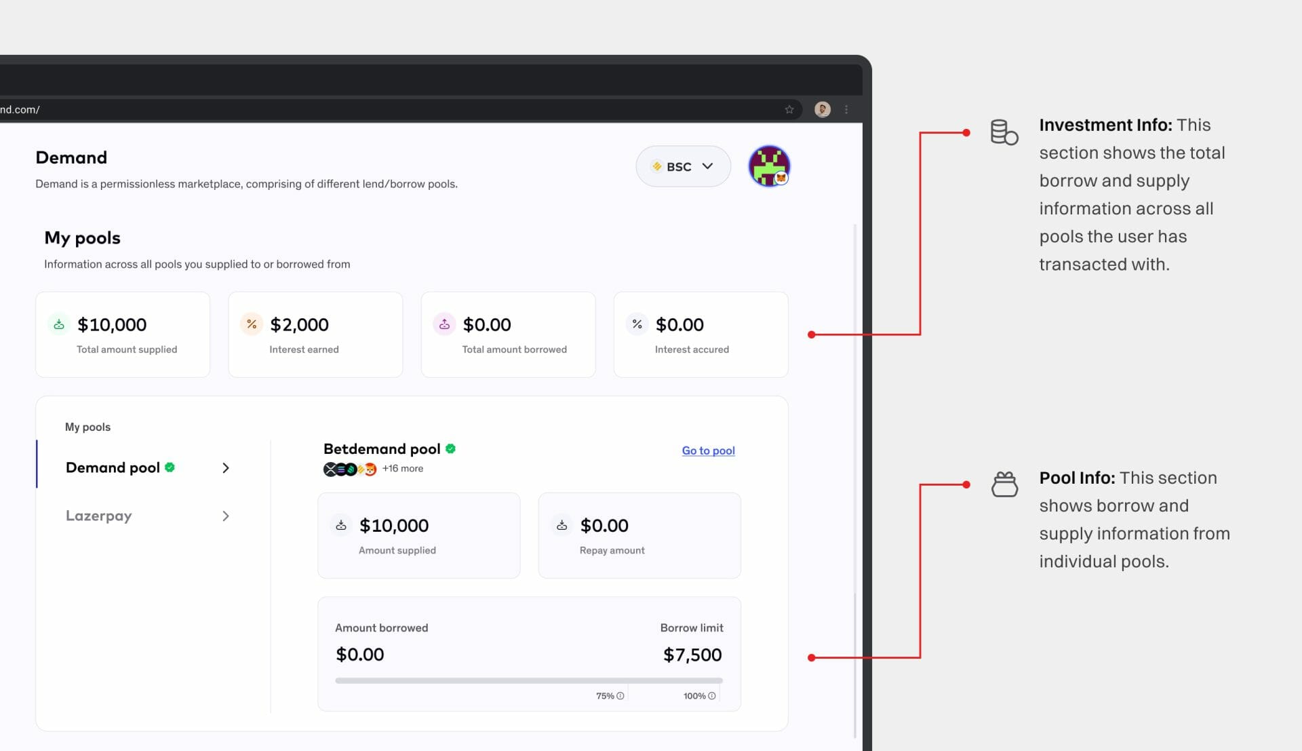Click the repay amount icon in pool
Viewport: 1302px width, 751px height.
(x=561, y=526)
